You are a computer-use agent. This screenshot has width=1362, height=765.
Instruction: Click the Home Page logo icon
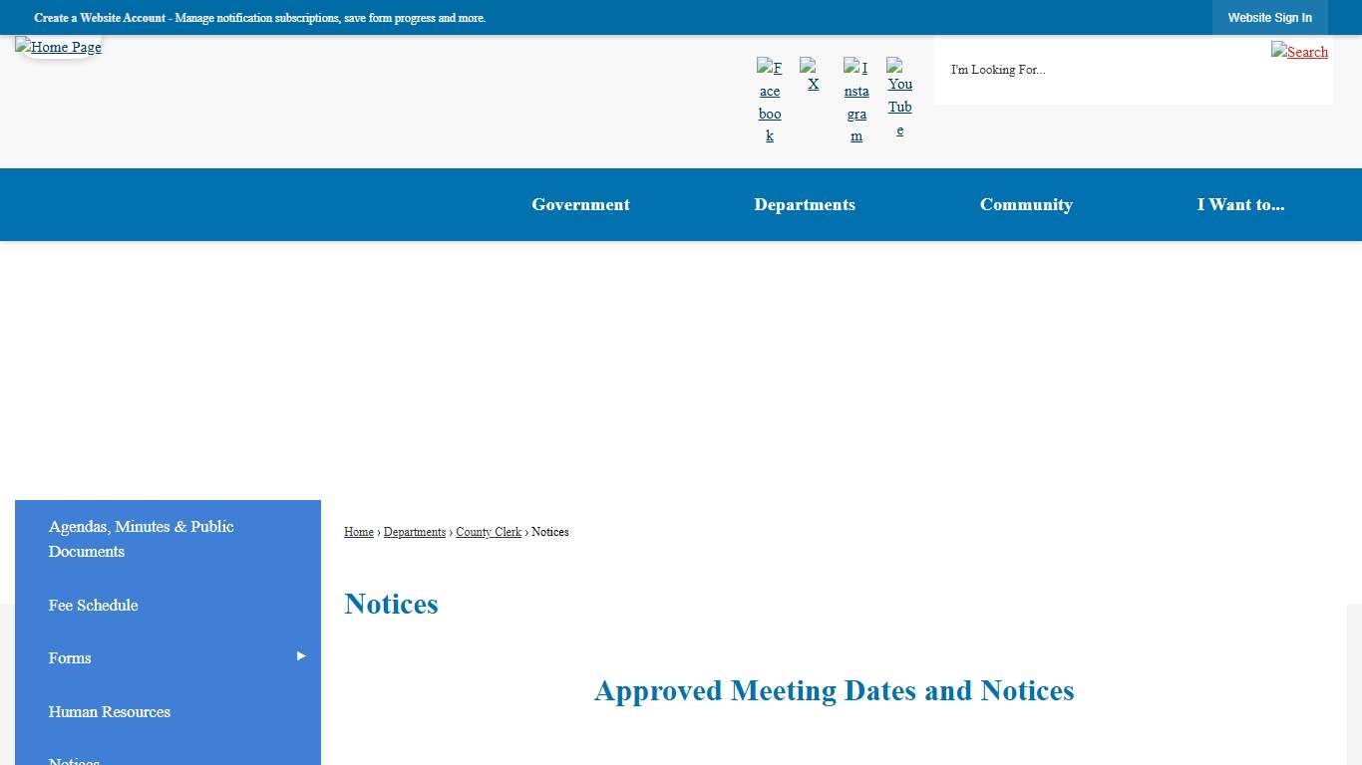(x=58, y=47)
